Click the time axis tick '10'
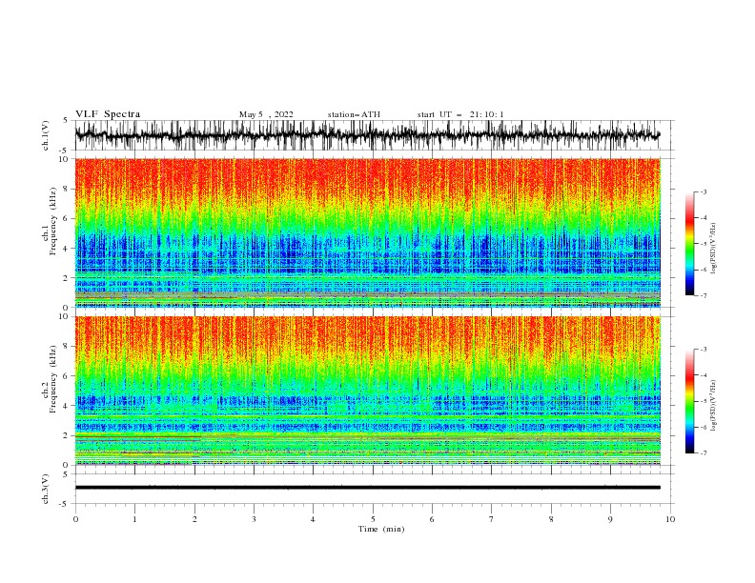 tap(670, 519)
